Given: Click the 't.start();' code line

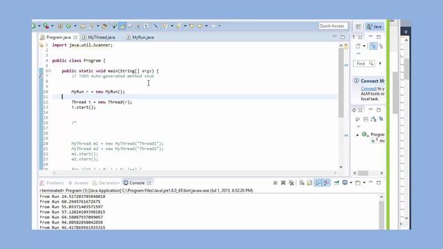Looking at the screenshot, I should (x=84, y=107).
